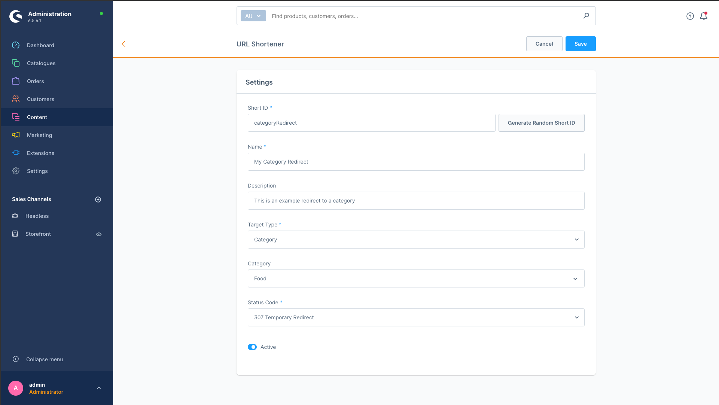Image resolution: width=719 pixels, height=405 pixels.
Task: Click the Administrator role label
Action: coord(46,392)
